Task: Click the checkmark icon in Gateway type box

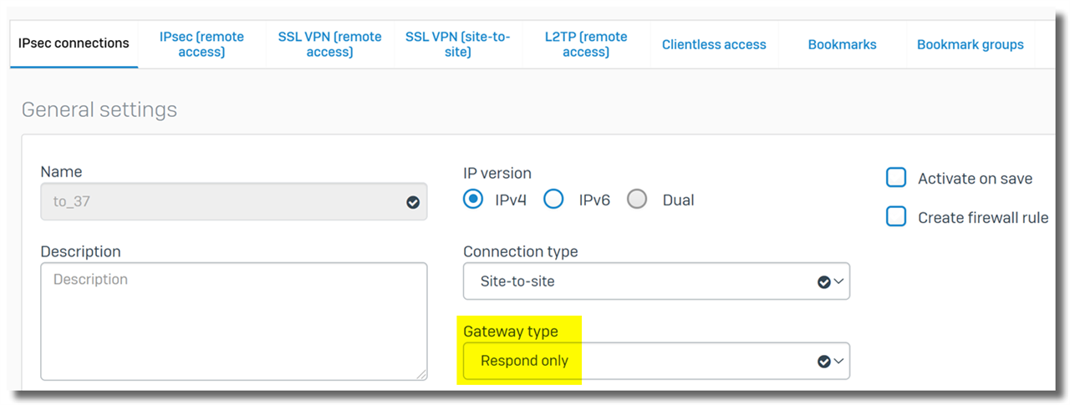Action: (x=823, y=362)
